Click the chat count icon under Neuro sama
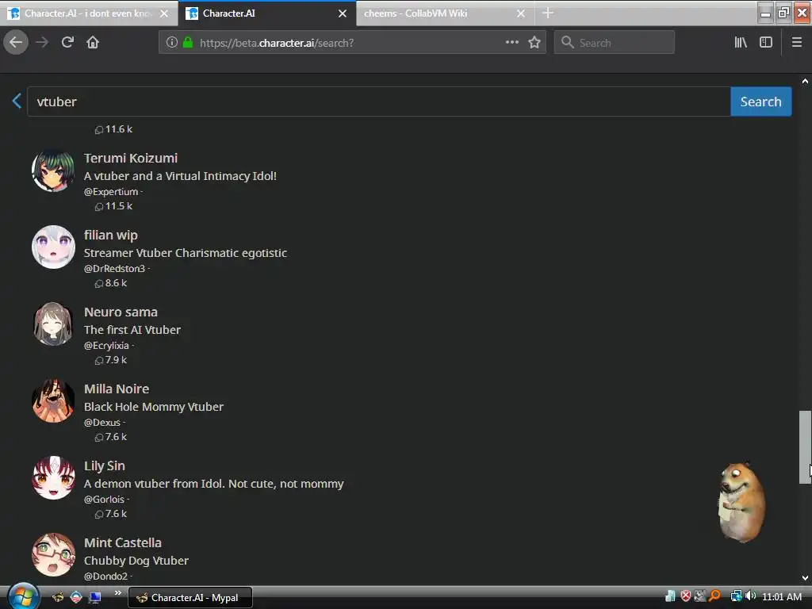The image size is (812, 609). [x=99, y=361]
